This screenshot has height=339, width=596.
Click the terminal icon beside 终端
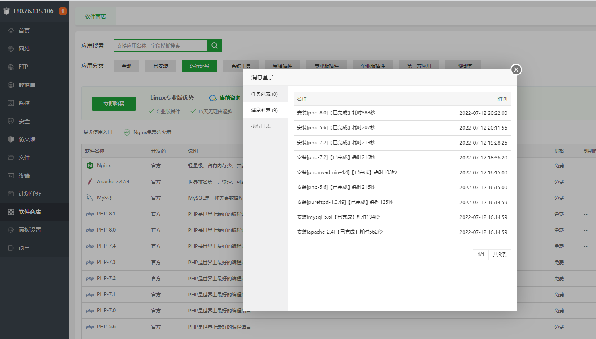pos(11,176)
